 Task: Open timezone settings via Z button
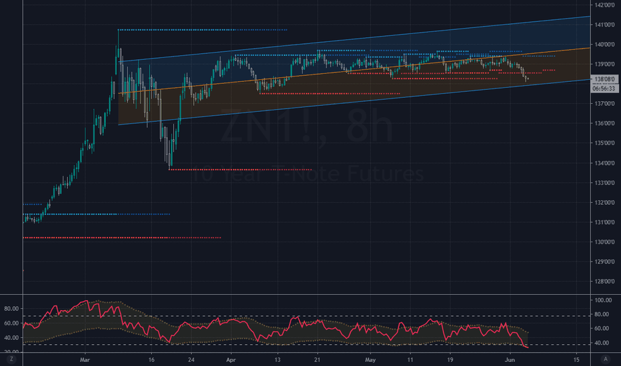tap(11, 359)
